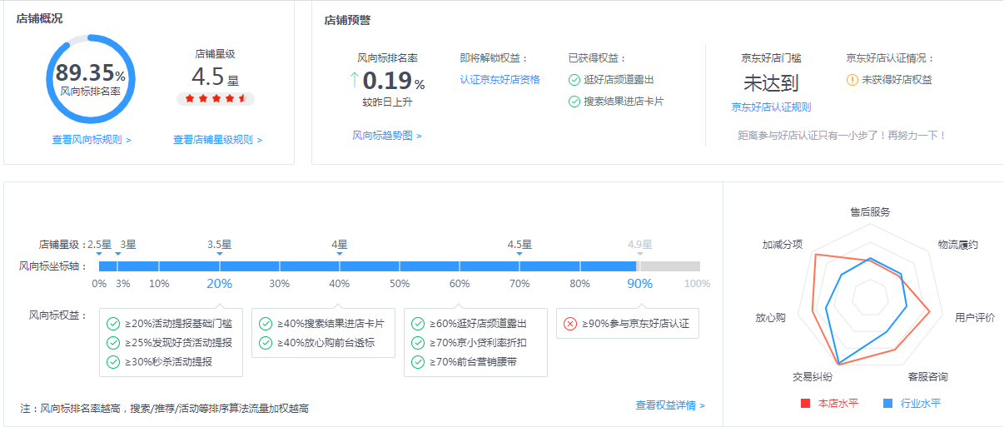Toggle the blue 行业水平 legend item
The width and height of the screenshot is (1004, 427).
click(911, 404)
